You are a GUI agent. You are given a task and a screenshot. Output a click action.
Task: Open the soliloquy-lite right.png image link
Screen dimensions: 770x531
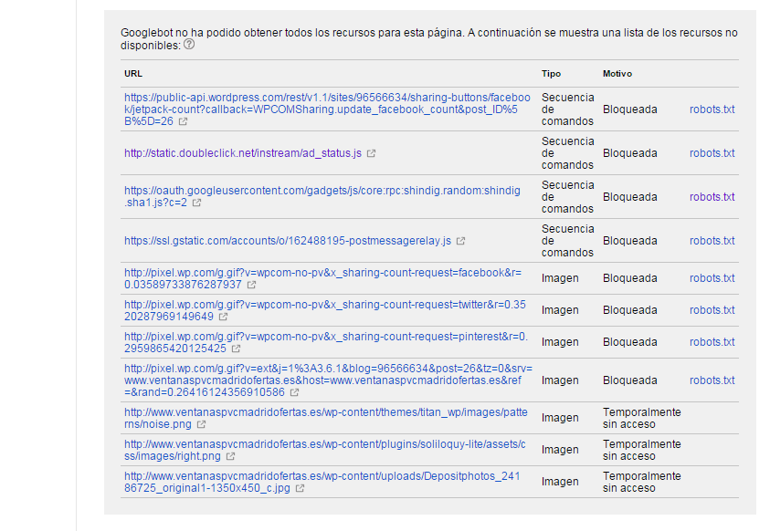[x=324, y=450]
